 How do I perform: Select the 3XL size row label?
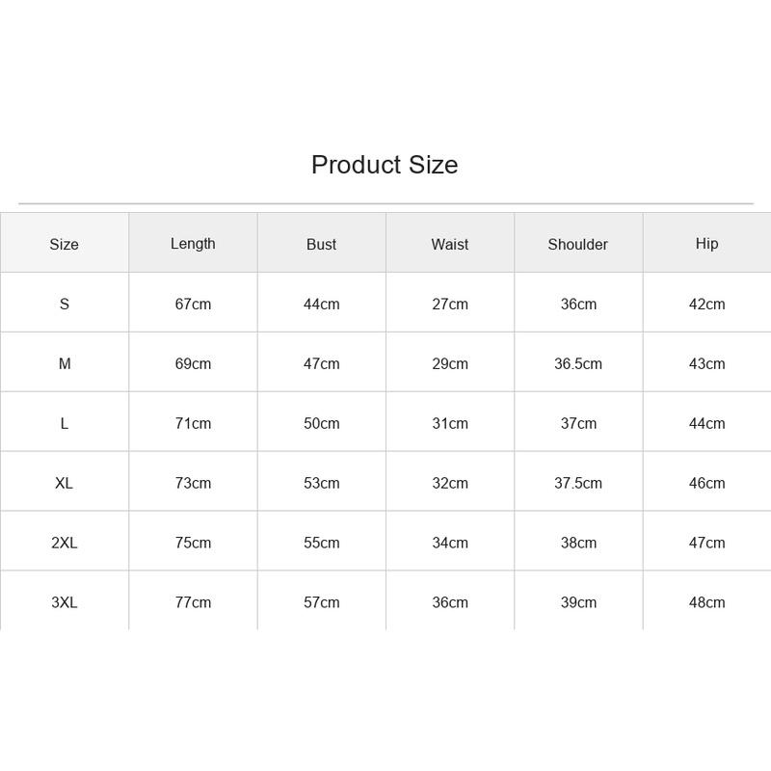coord(64,602)
